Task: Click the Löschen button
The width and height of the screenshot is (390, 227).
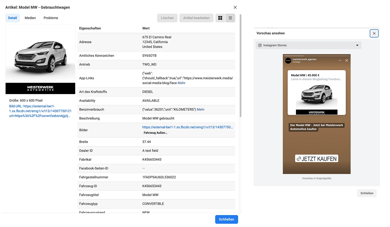Action: (167, 18)
